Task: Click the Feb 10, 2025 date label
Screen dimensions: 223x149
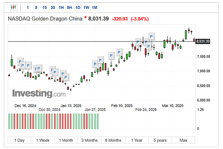Action: point(122,106)
